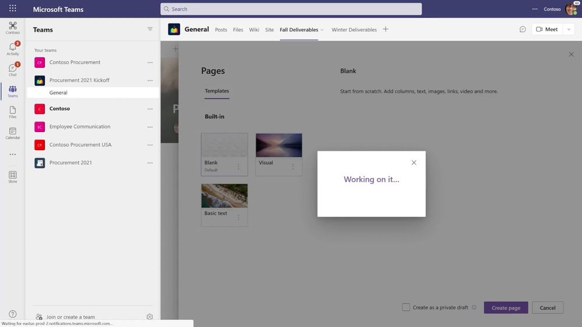Focus the Search box
This screenshot has width=582, height=327.
[291, 9]
